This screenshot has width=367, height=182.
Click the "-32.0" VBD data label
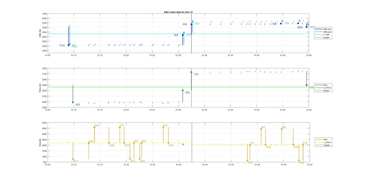coord(300,27)
